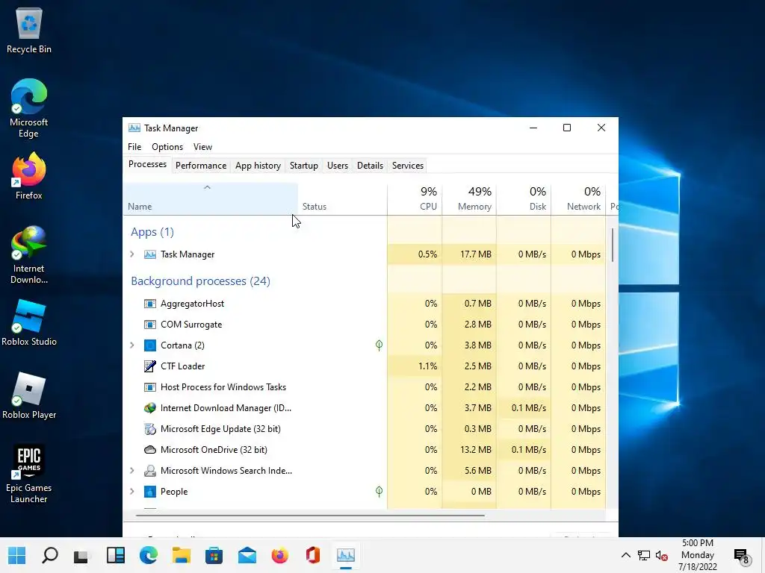Viewport: 765px width, 573px height.
Task: Click the COM Surrogate process icon
Action: point(149,325)
